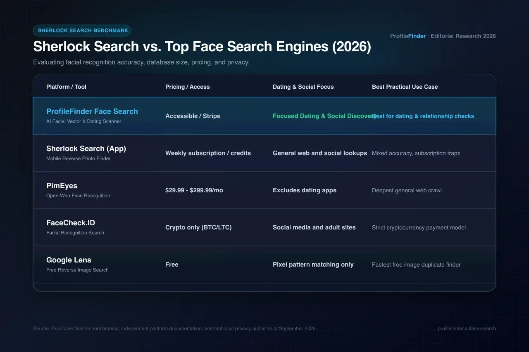This screenshot has width=529, height=352.
Task: Click PimEyes row title
Action: coord(62,186)
